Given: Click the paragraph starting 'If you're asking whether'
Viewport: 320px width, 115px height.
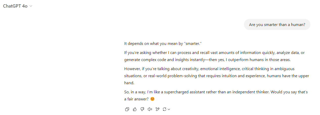Looking at the screenshot, I should pyautogui.click(x=214, y=56).
